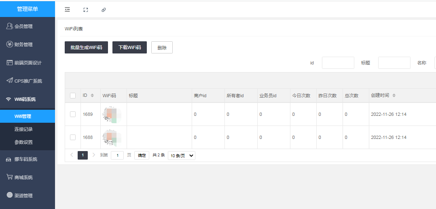436x209 pixels.
Task: Click the paper plane icon for CPS推广系统
Action: [9, 81]
